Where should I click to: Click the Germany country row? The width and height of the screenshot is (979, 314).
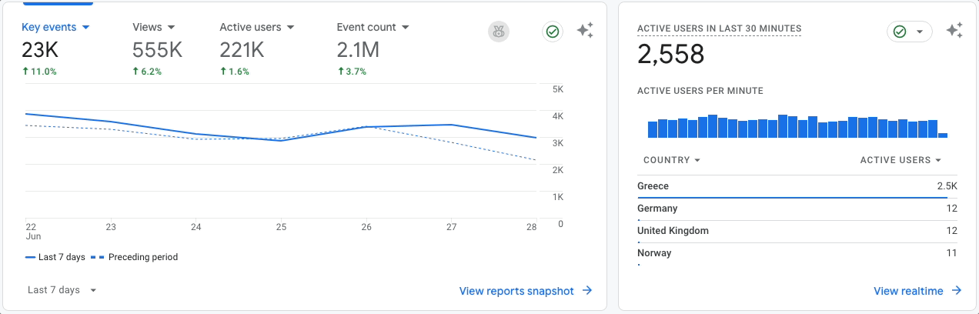point(797,209)
